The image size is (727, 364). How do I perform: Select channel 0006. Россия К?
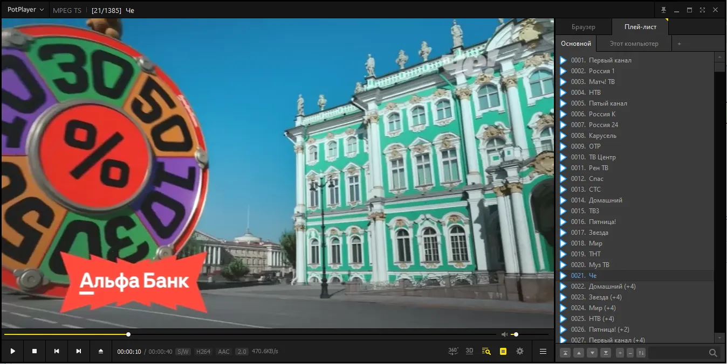(x=634, y=114)
